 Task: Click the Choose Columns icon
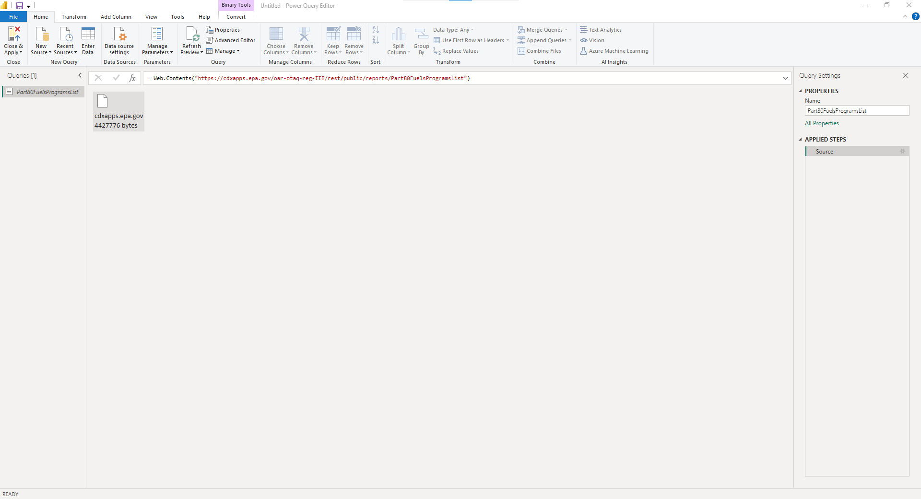(x=276, y=34)
